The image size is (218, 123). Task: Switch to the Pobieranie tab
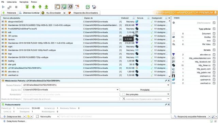point(10,13)
